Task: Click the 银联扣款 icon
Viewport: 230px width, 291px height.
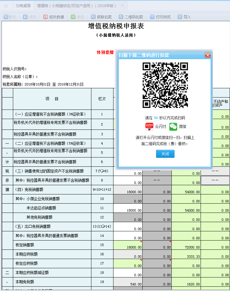Action: tap(93, 17)
